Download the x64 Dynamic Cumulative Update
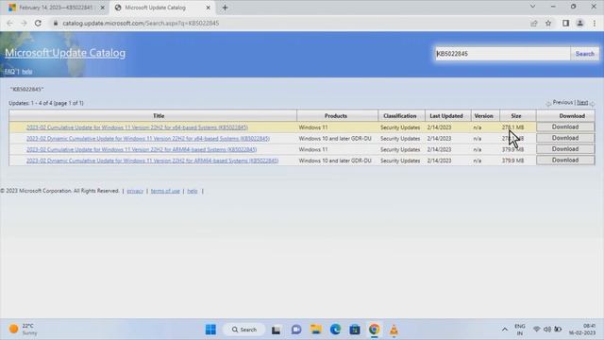 coord(565,138)
